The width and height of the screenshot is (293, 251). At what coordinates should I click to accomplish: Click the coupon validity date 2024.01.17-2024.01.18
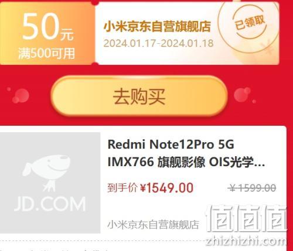click(158, 43)
